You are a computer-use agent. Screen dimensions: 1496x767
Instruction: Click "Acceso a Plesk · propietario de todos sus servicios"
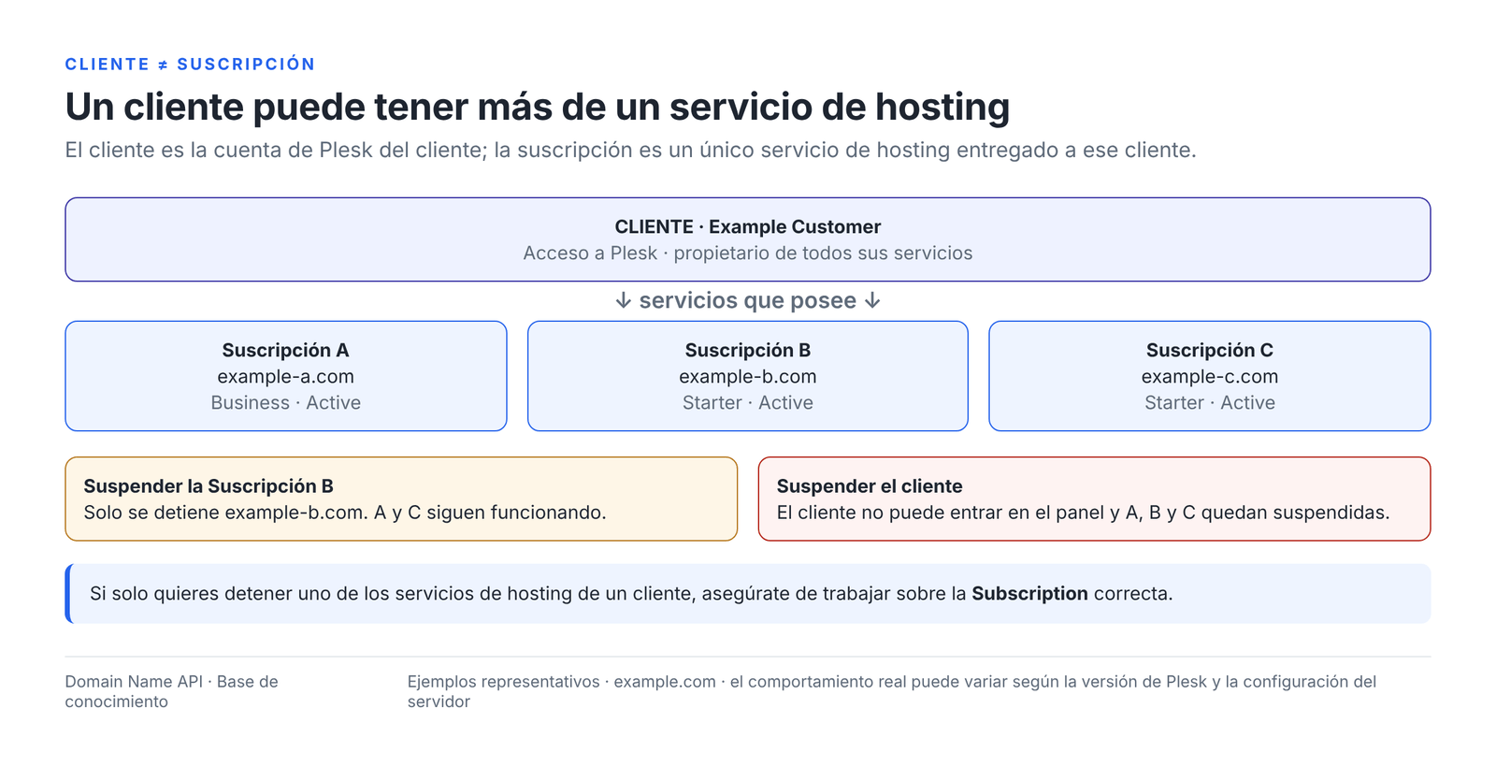point(748,253)
